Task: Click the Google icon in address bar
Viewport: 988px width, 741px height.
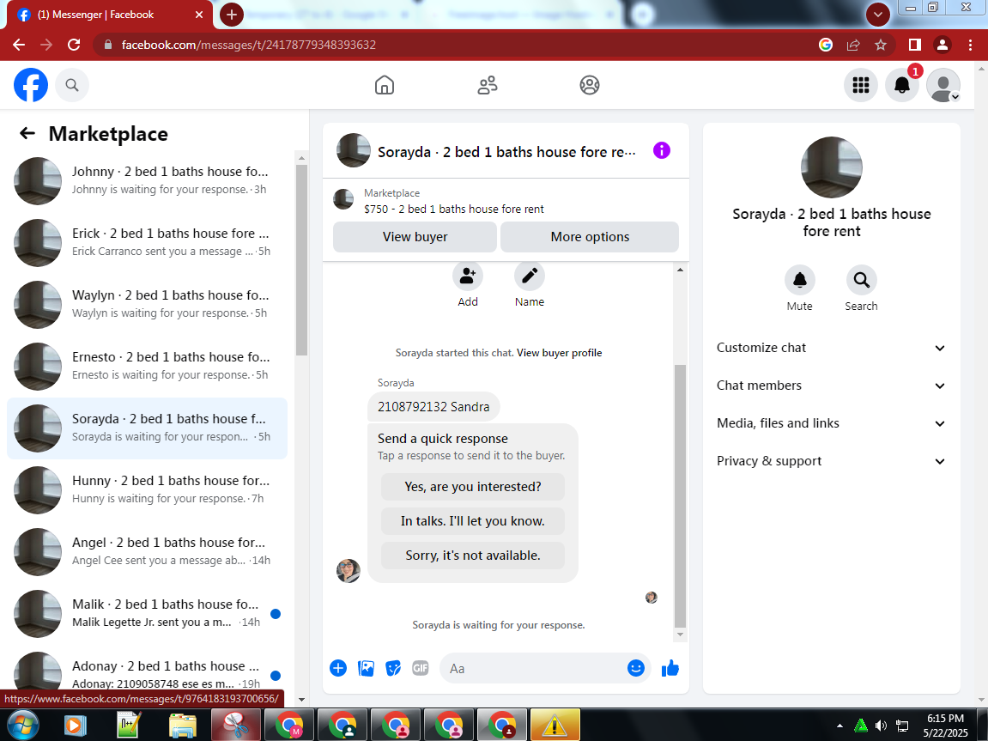Action: pos(826,45)
